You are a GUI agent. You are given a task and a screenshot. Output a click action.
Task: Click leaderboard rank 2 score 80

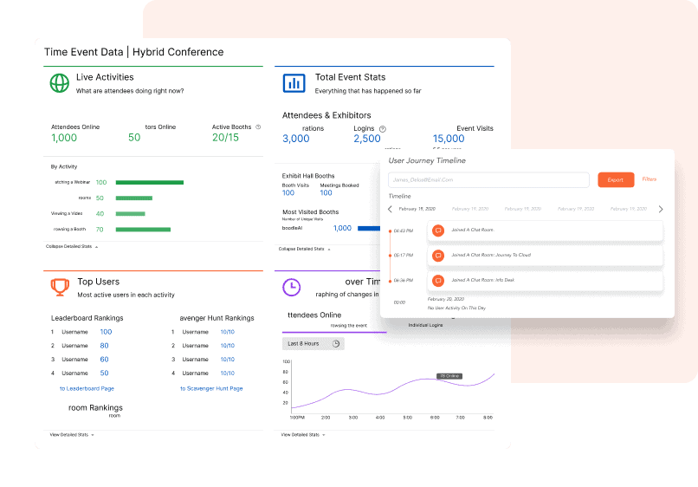pos(104,346)
